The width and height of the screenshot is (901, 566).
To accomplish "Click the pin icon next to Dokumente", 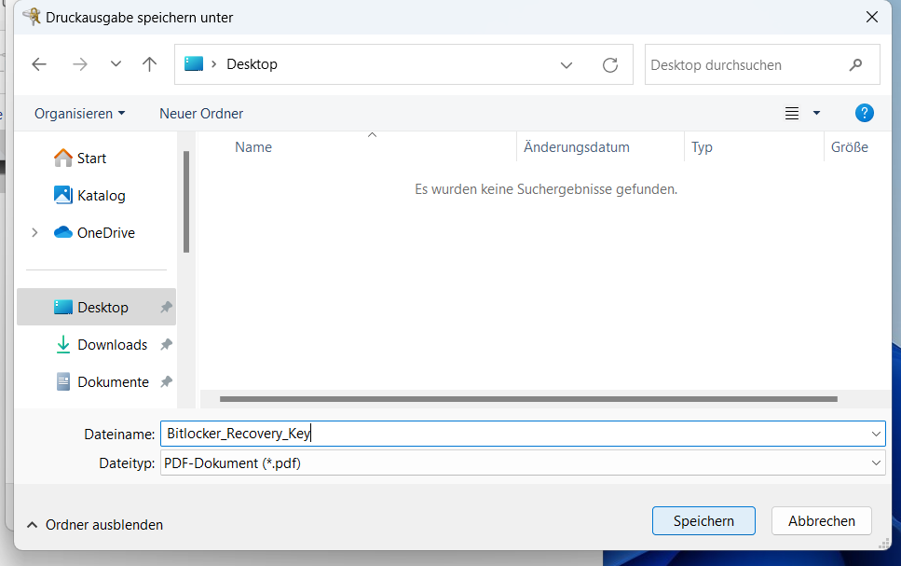I will click(x=166, y=382).
